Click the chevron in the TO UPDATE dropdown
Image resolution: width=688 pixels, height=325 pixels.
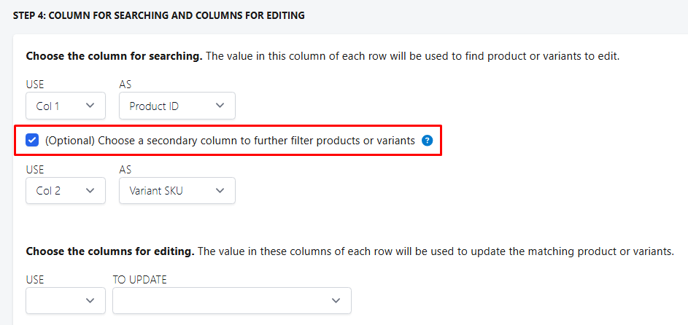coord(336,300)
